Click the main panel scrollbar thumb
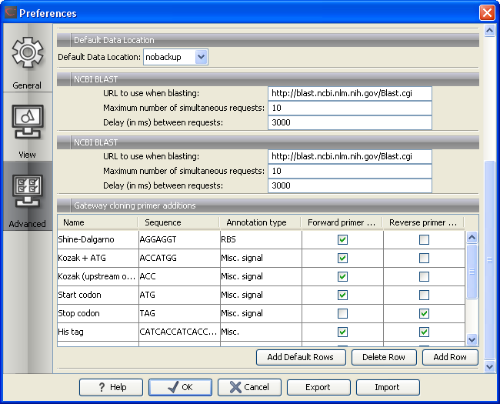 click(x=489, y=260)
